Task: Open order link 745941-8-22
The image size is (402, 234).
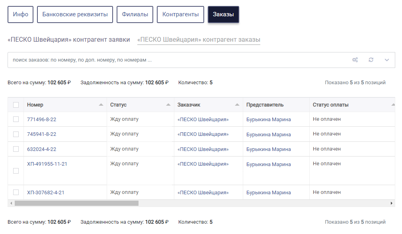Action: coord(41,134)
